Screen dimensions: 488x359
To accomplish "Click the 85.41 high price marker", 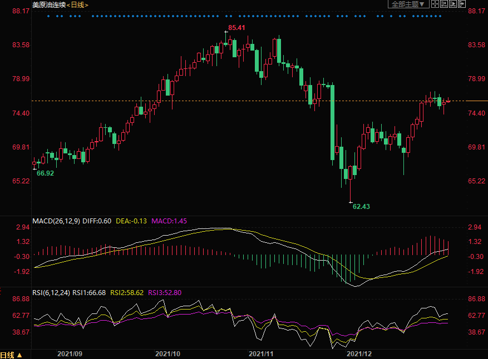I will [x=236, y=28].
